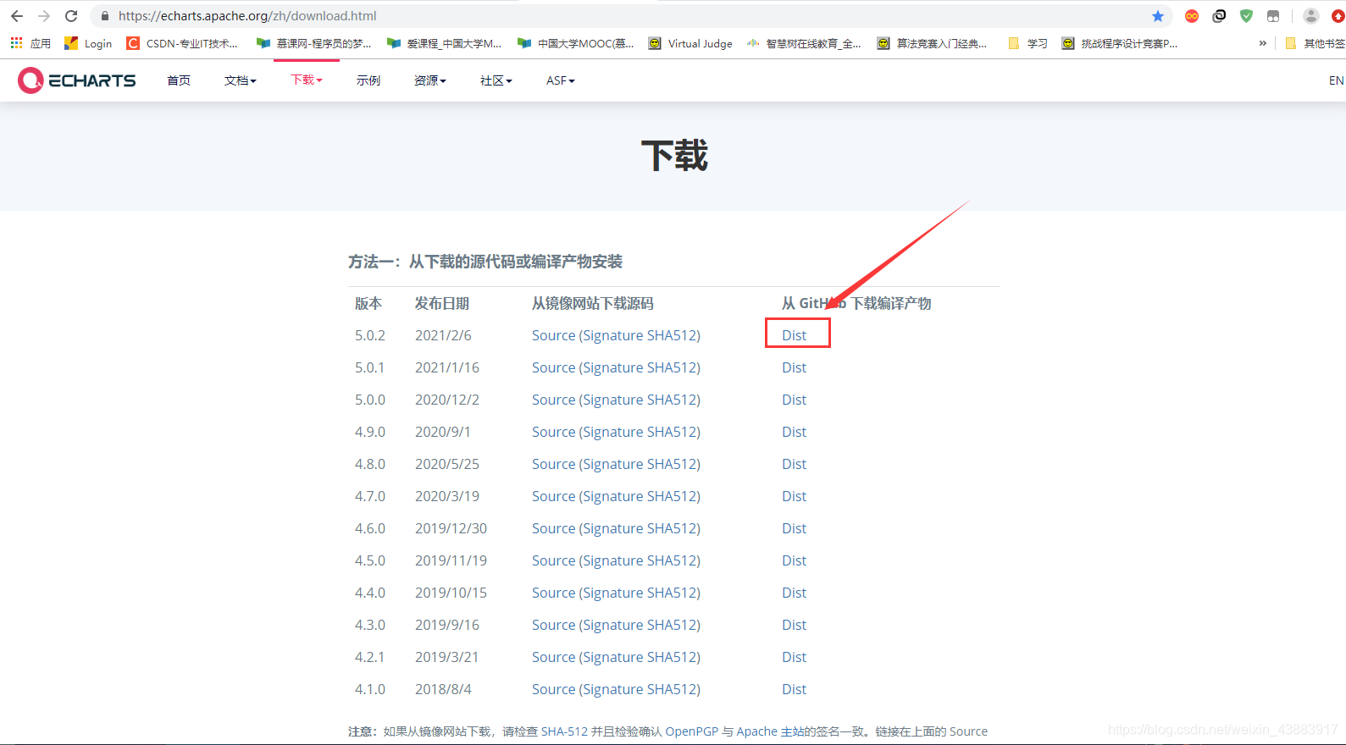Expand the 资源 dropdown menu
Image resolution: width=1346 pixels, height=745 pixels.
pyautogui.click(x=430, y=80)
